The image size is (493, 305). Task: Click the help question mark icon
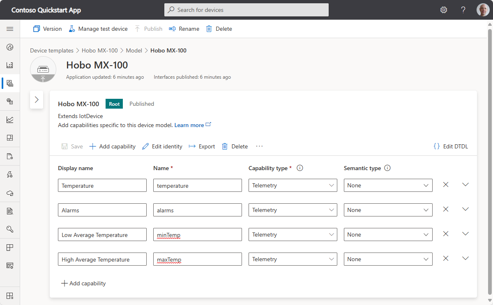click(x=463, y=10)
